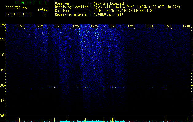The width and height of the screenshot is (193, 122).
Task: Click the 1724 time marker
Action: (x=76, y=26)
